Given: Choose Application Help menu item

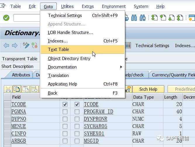Looking at the screenshot, I should point(82,84).
